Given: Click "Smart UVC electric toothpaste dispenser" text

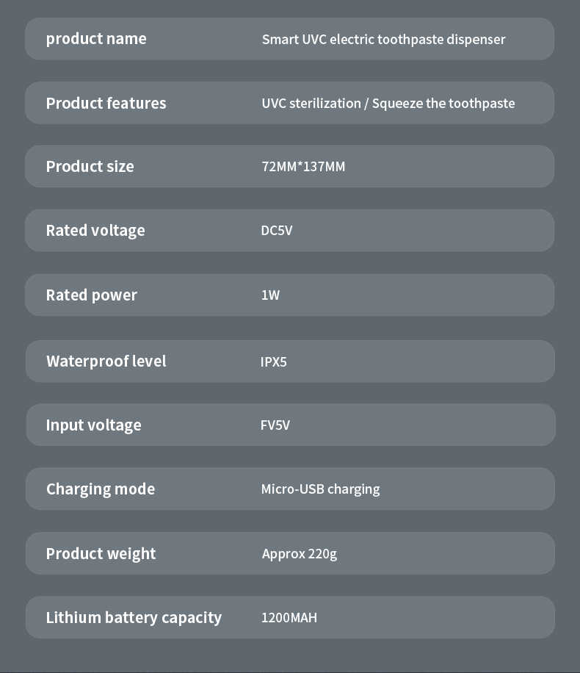Looking at the screenshot, I should click(x=383, y=40).
